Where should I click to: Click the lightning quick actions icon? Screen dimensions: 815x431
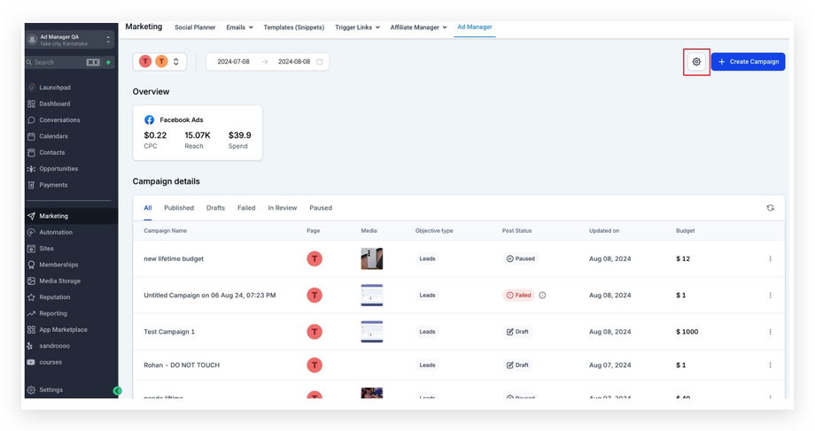(109, 62)
